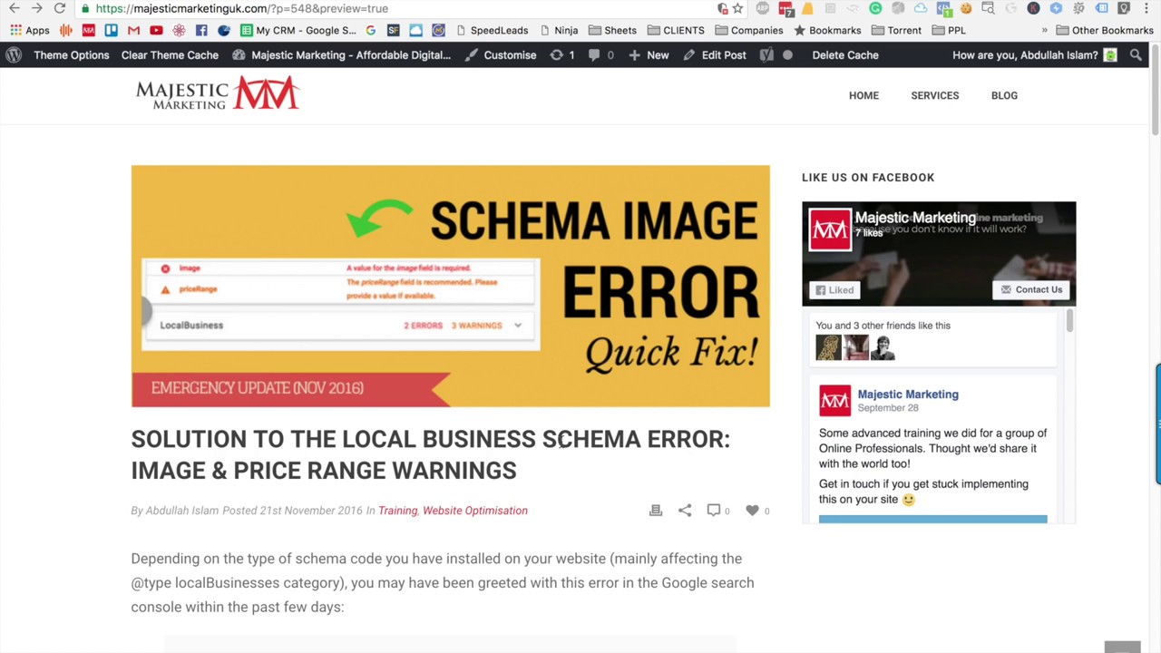
Task: Go to SERVICES in site navigation
Action: [934, 95]
